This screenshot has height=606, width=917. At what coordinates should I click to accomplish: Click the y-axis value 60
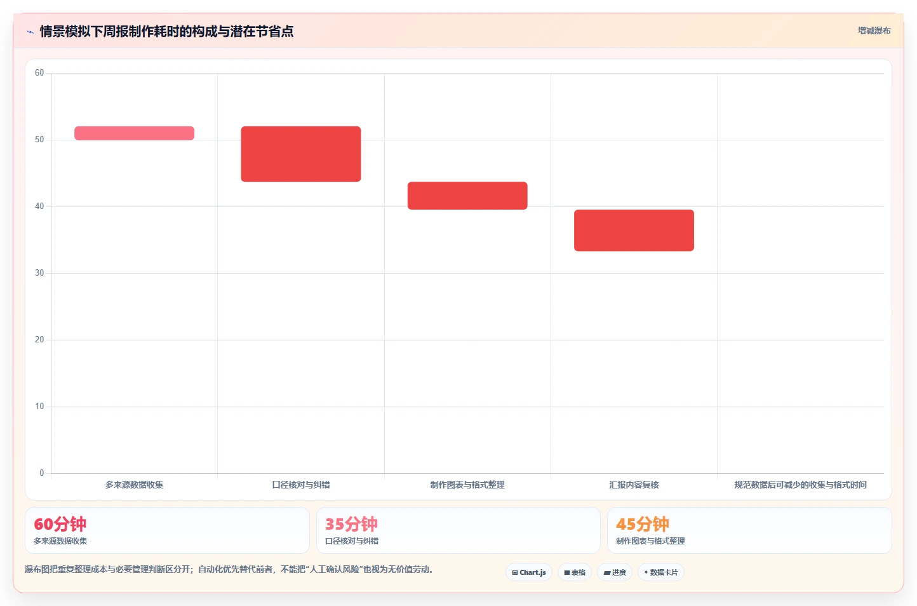(x=39, y=73)
